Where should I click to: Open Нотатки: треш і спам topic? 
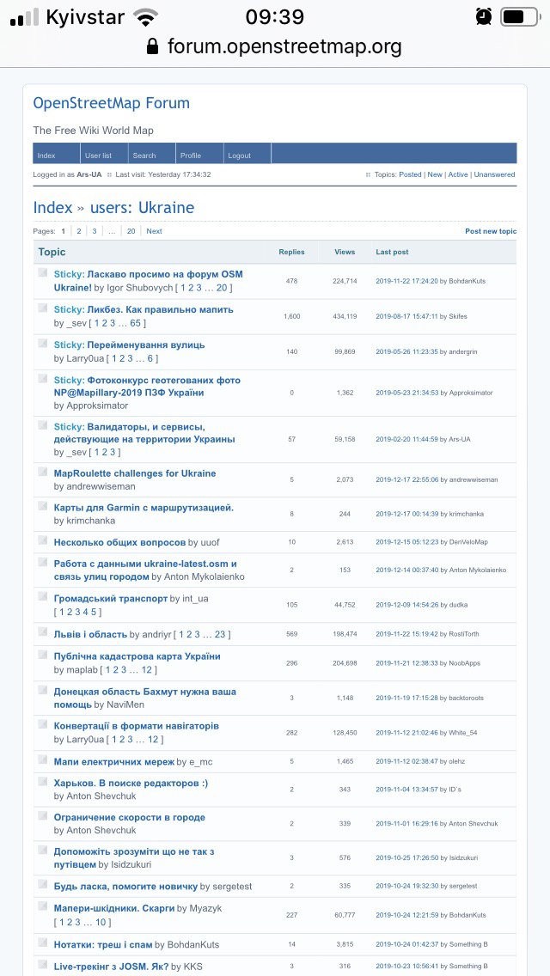103,944
